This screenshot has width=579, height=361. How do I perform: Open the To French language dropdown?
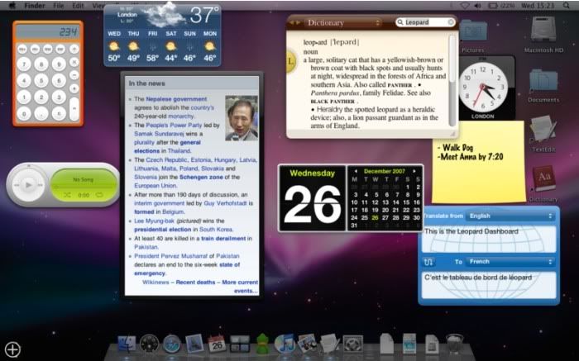[510, 262]
